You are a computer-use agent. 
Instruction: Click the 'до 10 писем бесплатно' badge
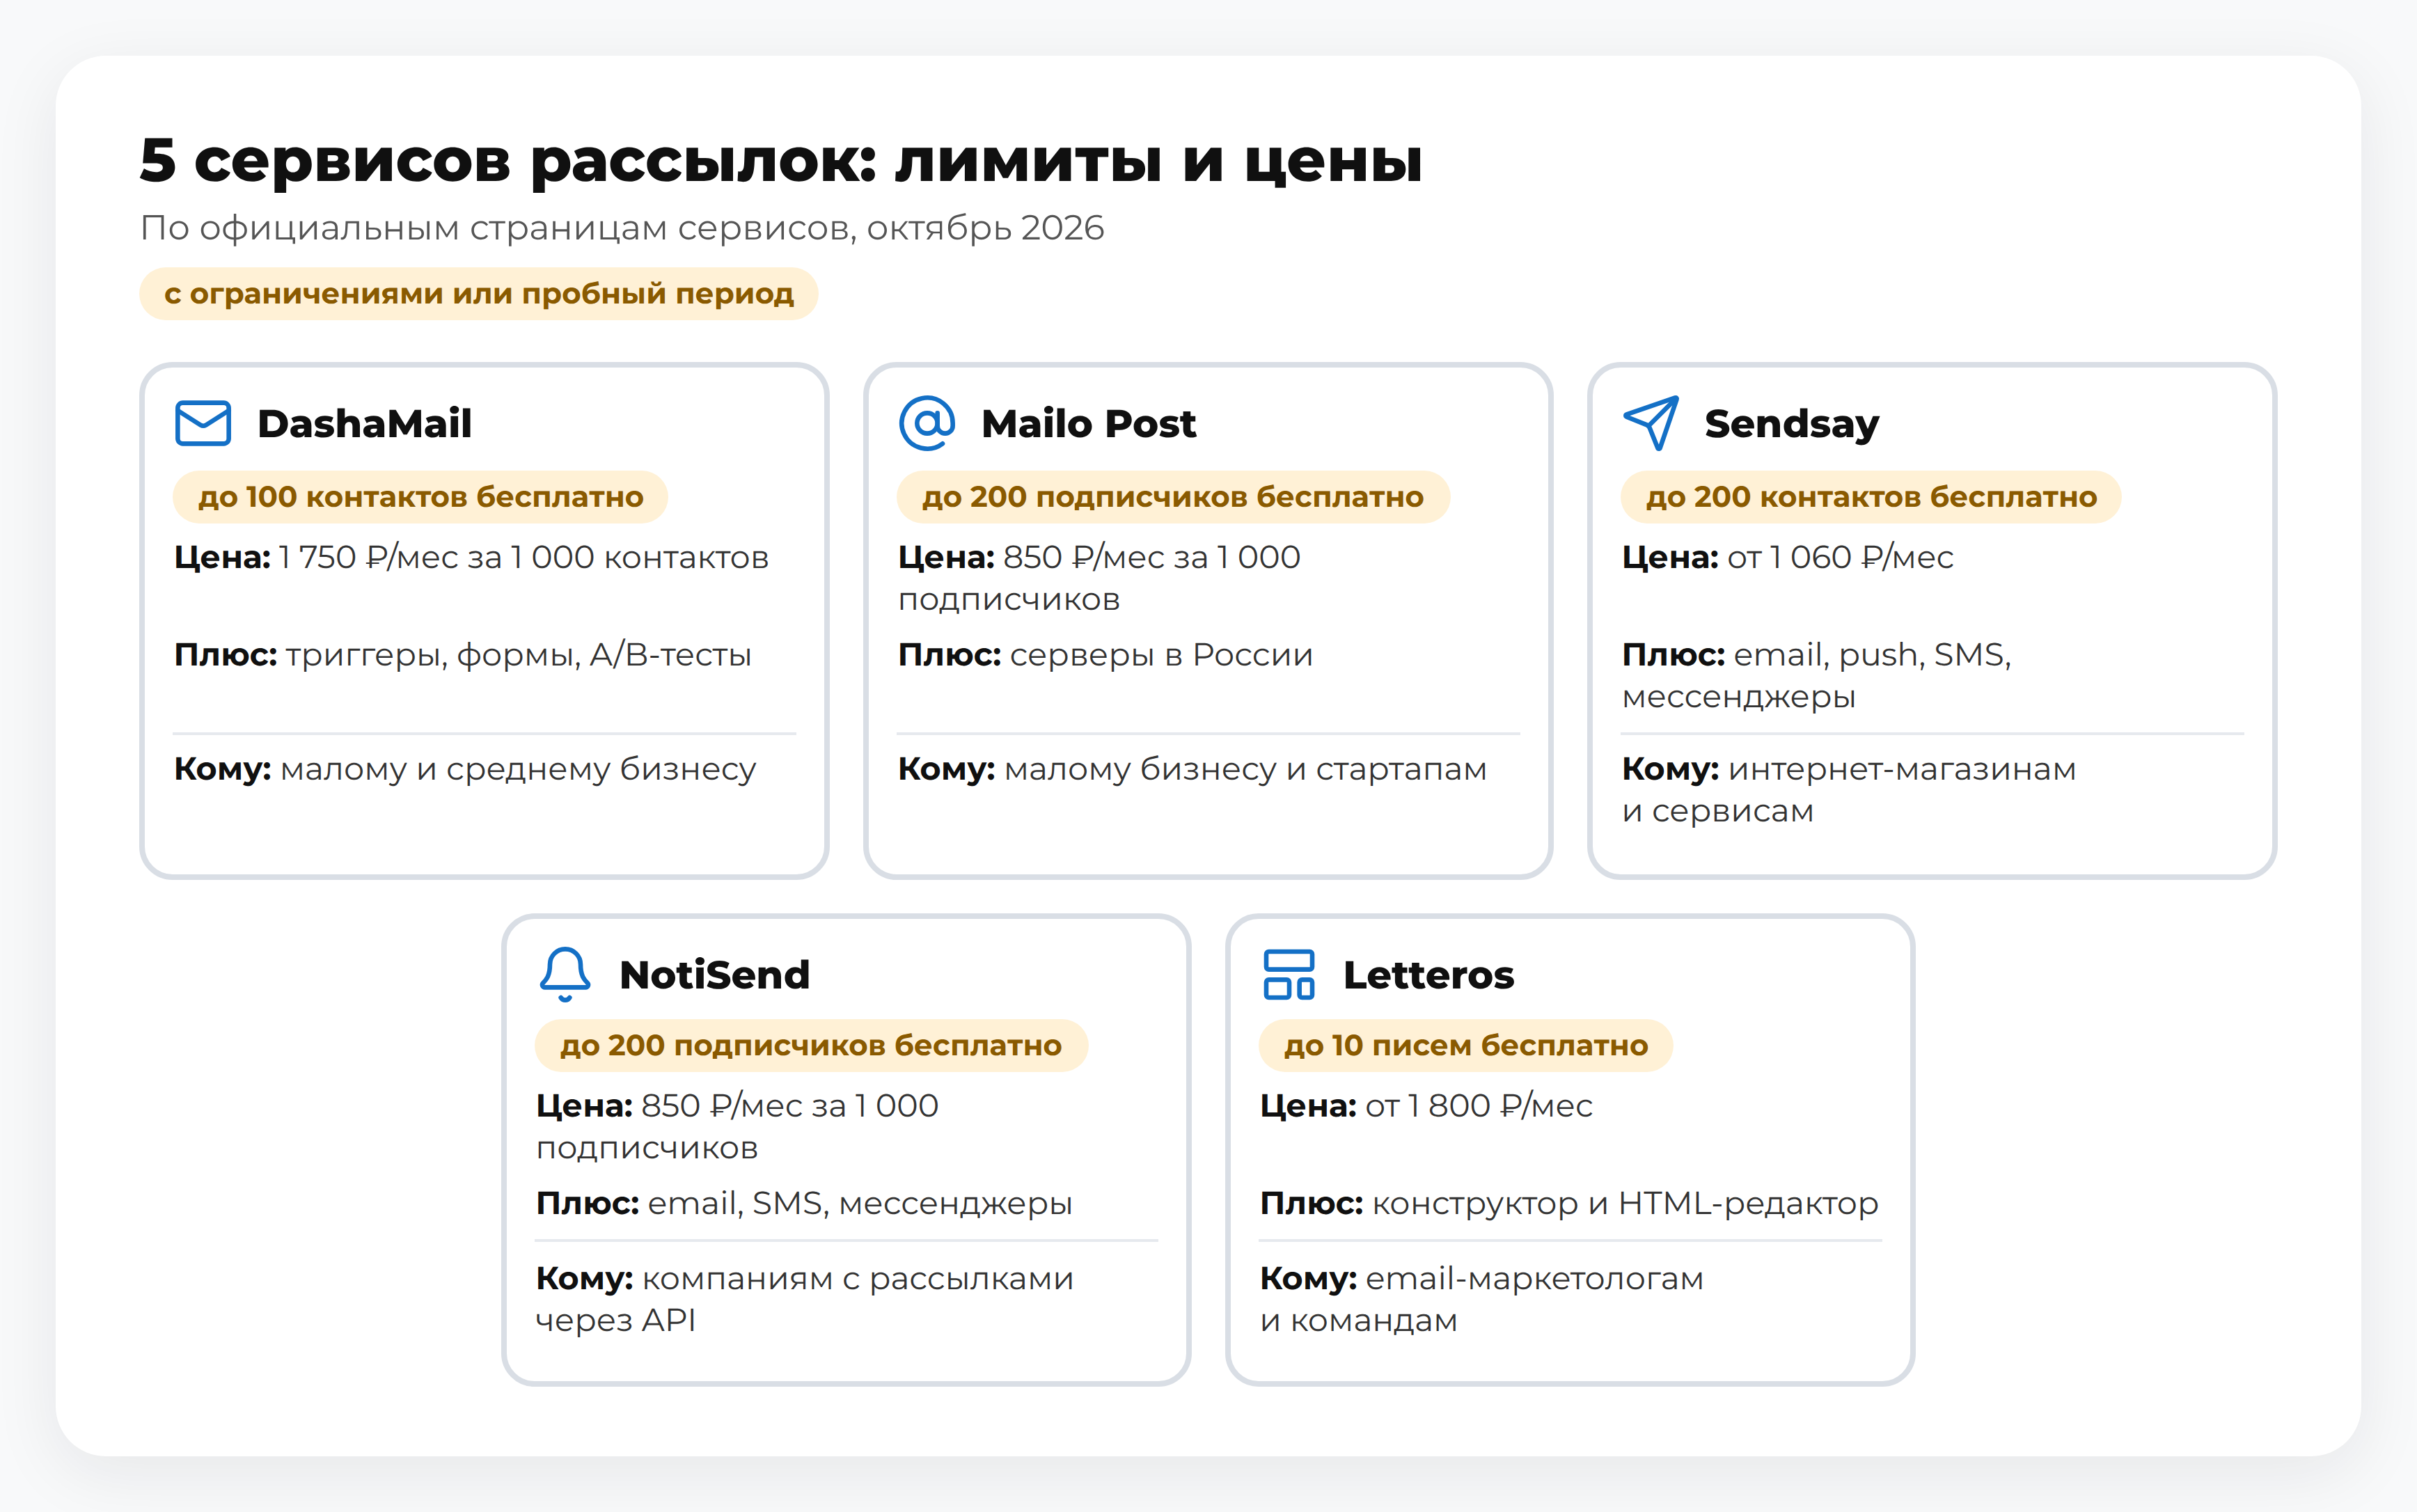point(1466,1046)
